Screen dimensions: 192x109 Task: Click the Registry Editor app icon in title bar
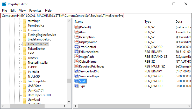tap(4, 4)
